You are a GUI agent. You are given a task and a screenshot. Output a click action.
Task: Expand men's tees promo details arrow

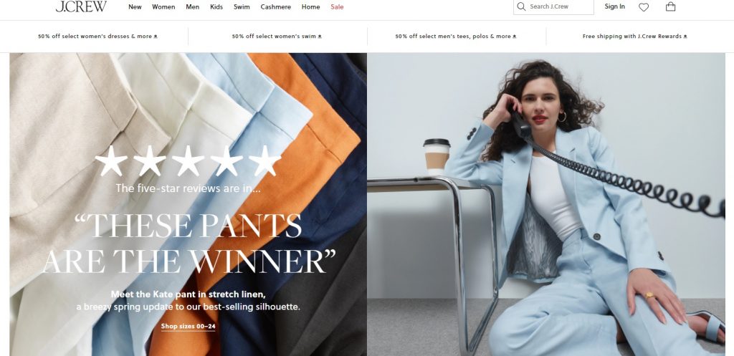click(x=515, y=37)
